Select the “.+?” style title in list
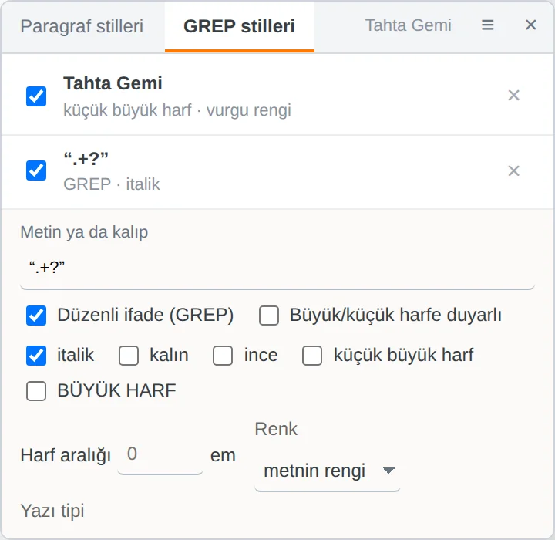Image resolution: width=555 pixels, height=540 pixels. (86, 158)
